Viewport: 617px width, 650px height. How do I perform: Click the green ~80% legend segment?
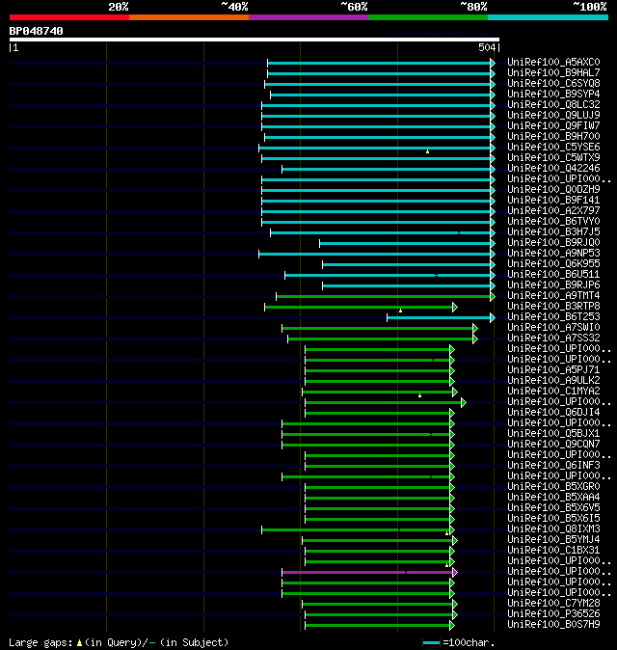(428, 17)
